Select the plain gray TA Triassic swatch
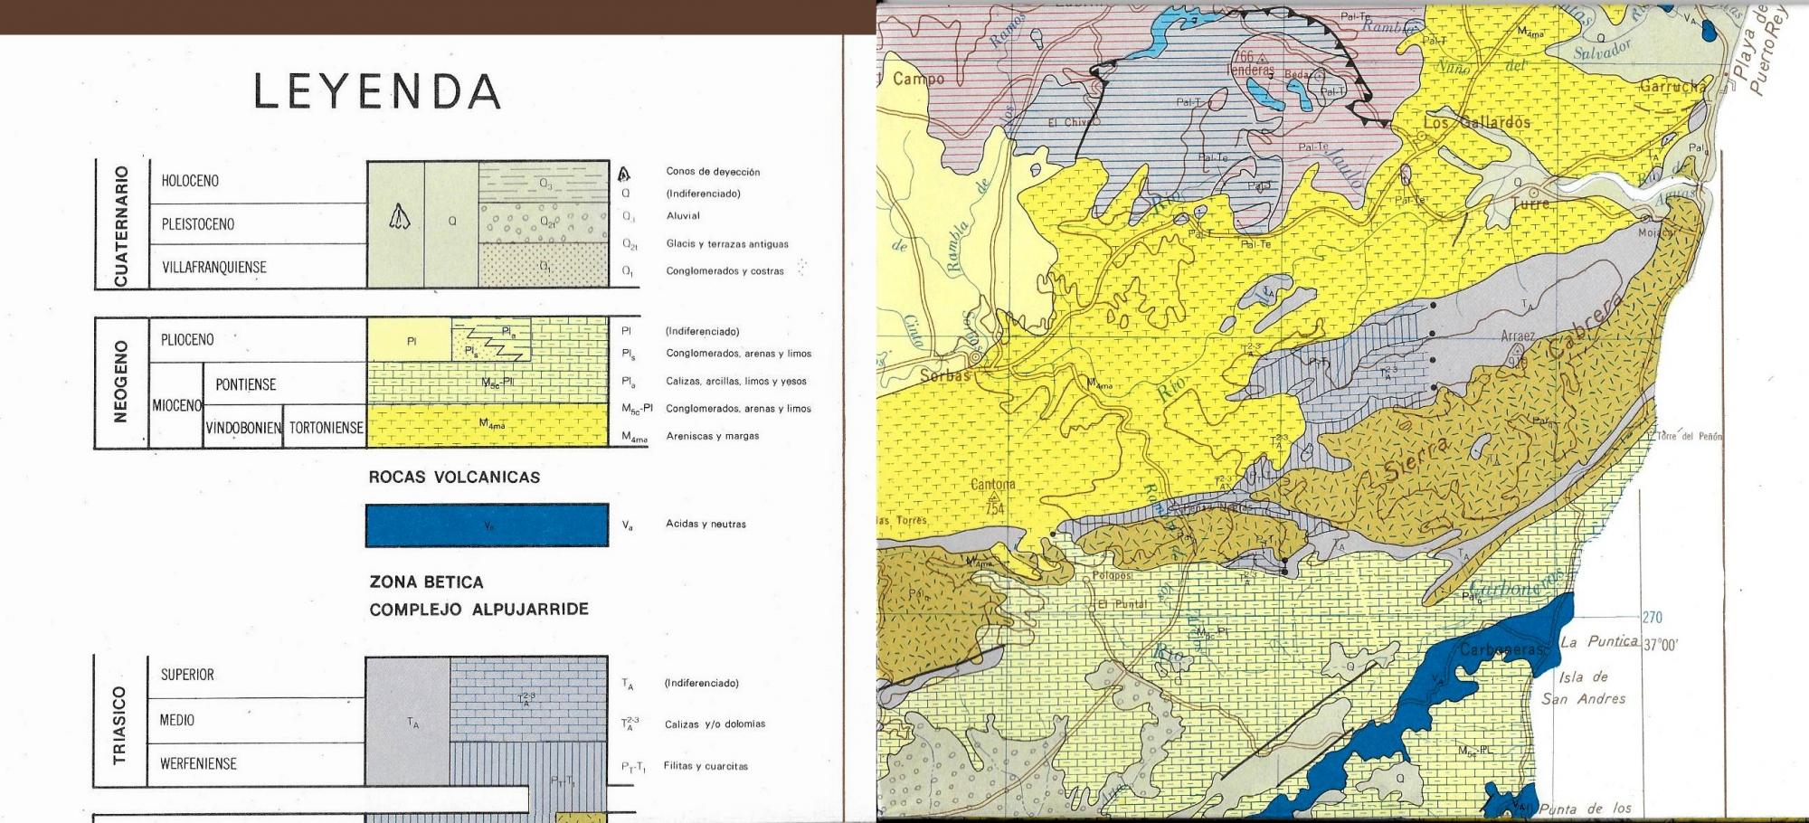1809x823 pixels. pyautogui.click(x=408, y=721)
